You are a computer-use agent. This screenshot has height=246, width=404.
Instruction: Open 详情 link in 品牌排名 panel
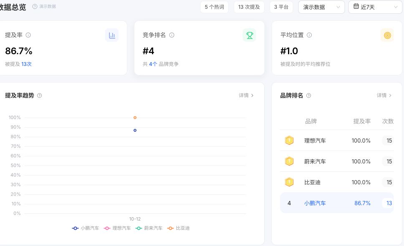tap(384, 95)
